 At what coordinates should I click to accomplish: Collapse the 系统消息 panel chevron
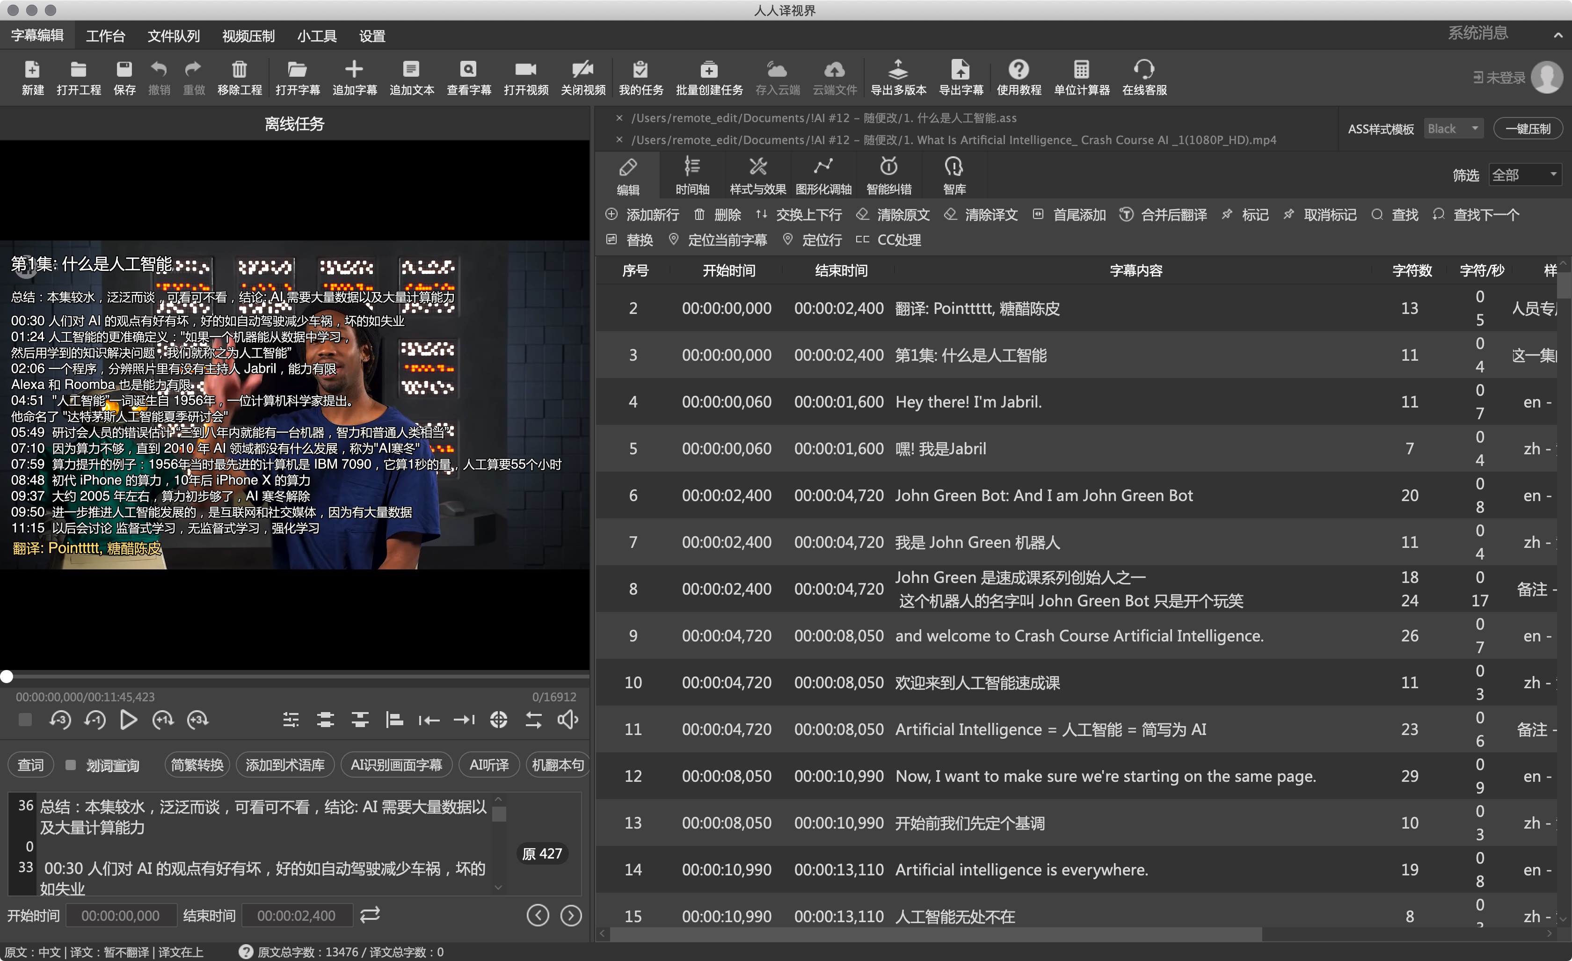(1558, 35)
